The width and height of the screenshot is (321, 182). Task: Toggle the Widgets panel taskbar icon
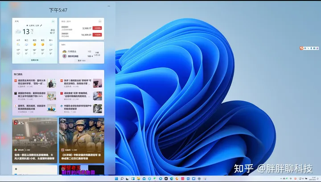pos(133,179)
